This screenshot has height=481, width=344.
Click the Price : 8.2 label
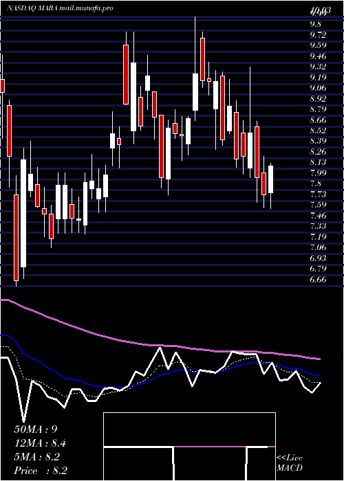(41, 471)
